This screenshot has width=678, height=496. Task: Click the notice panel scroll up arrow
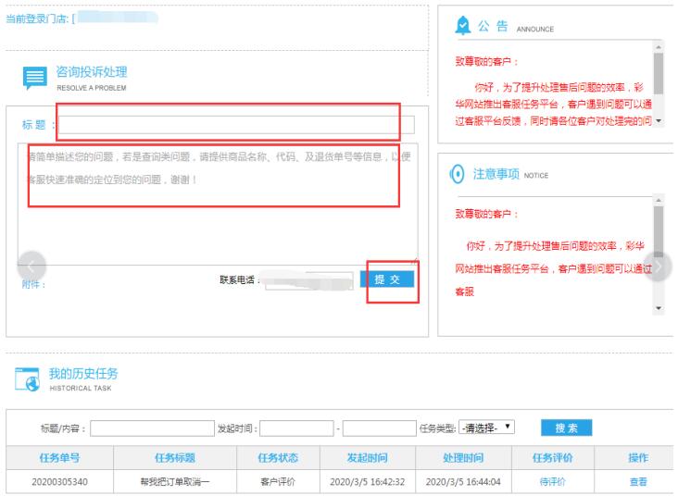[659, 201]
